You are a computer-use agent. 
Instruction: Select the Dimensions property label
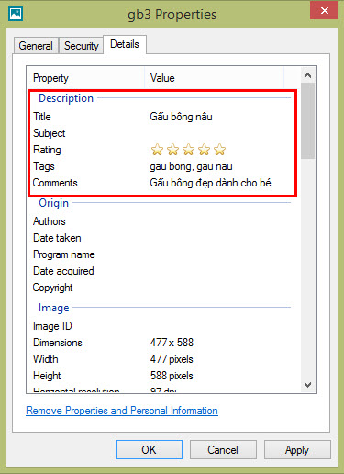[58, 343]
